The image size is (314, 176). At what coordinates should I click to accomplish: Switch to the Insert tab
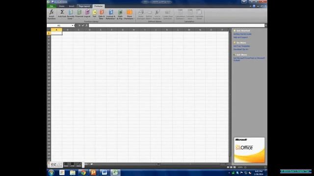[x=72, y=6]
